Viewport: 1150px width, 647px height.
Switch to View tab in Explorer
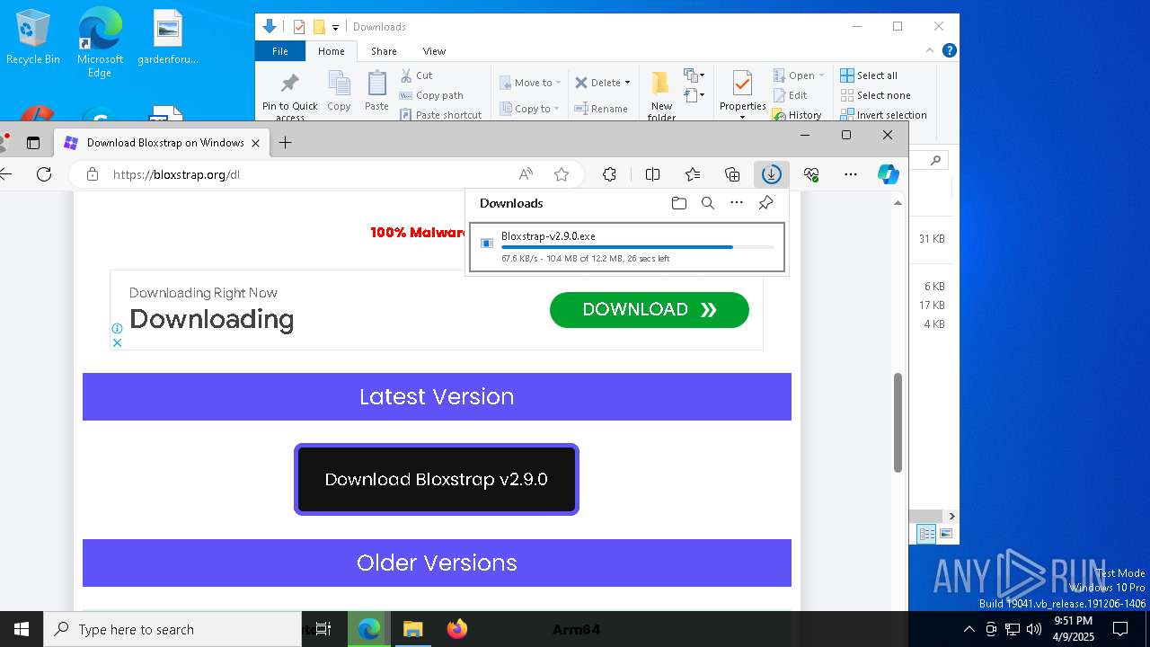[434, 51]
